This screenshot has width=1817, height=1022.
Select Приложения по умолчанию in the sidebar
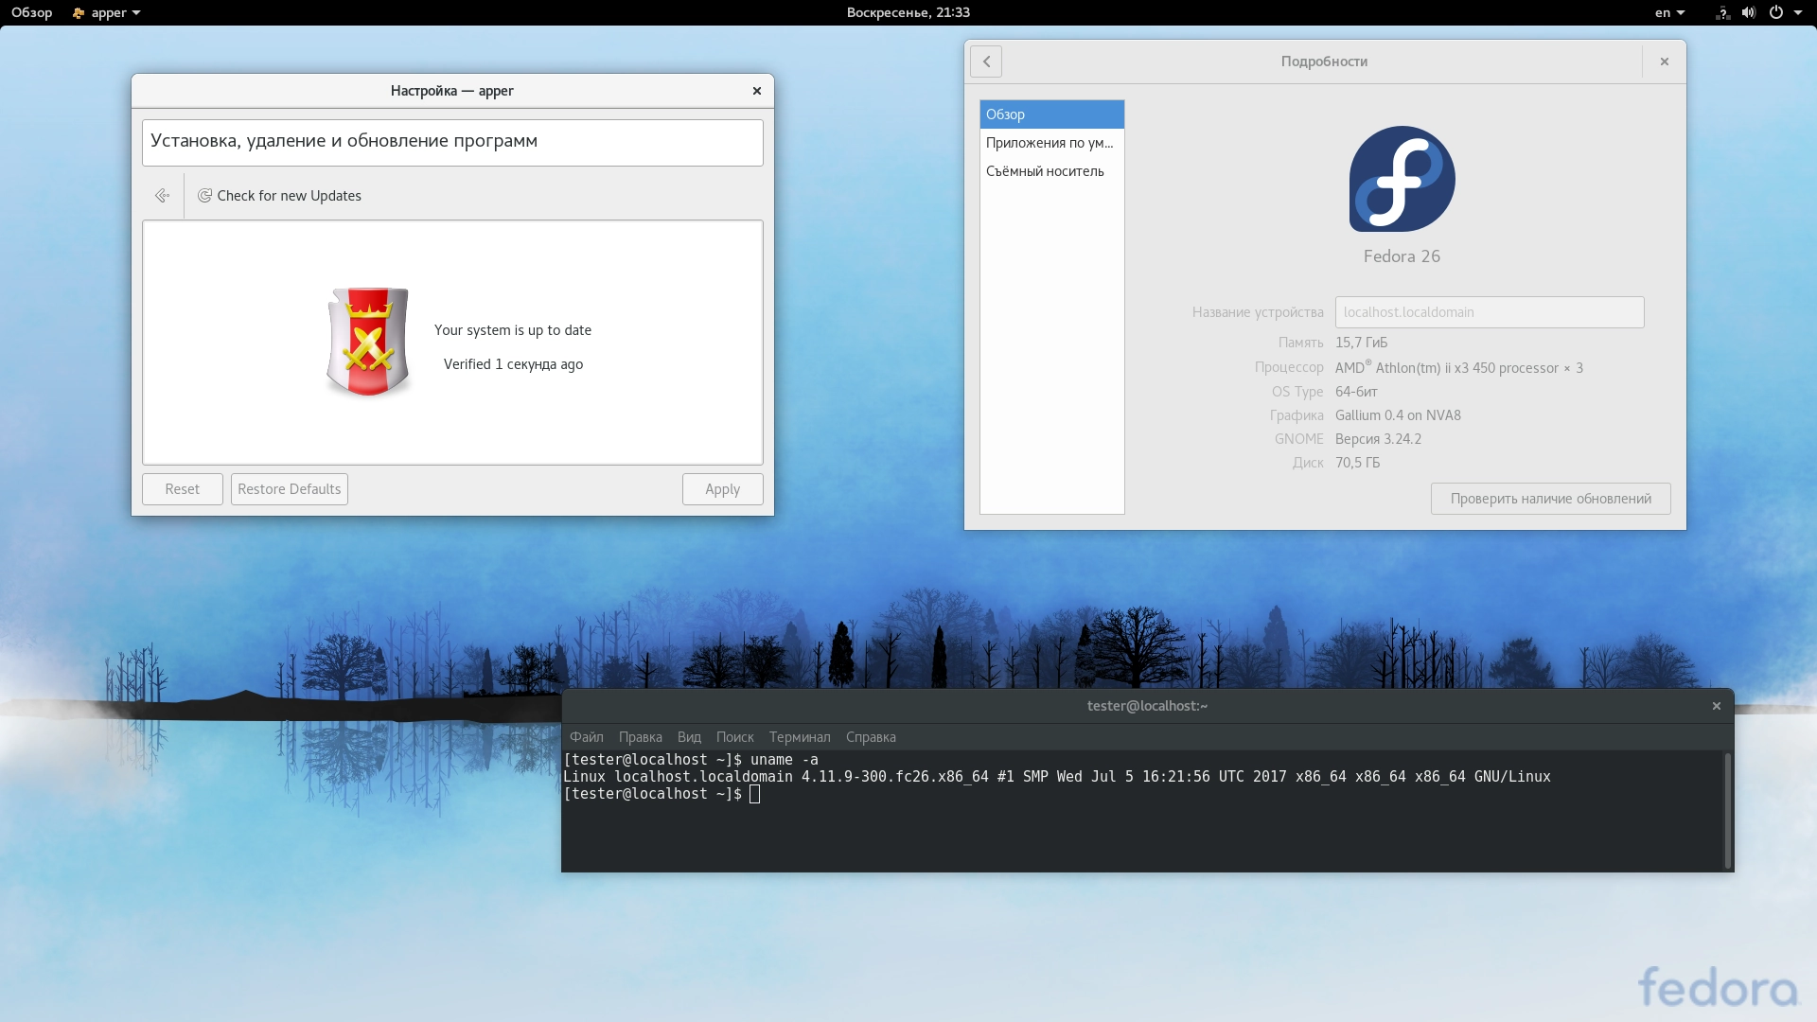point(1052,143)
